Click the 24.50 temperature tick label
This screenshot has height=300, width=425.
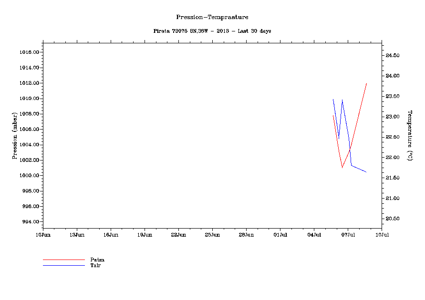click(392, 56)
